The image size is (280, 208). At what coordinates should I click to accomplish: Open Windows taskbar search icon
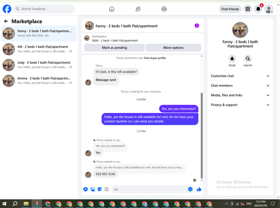coord(15,204)
